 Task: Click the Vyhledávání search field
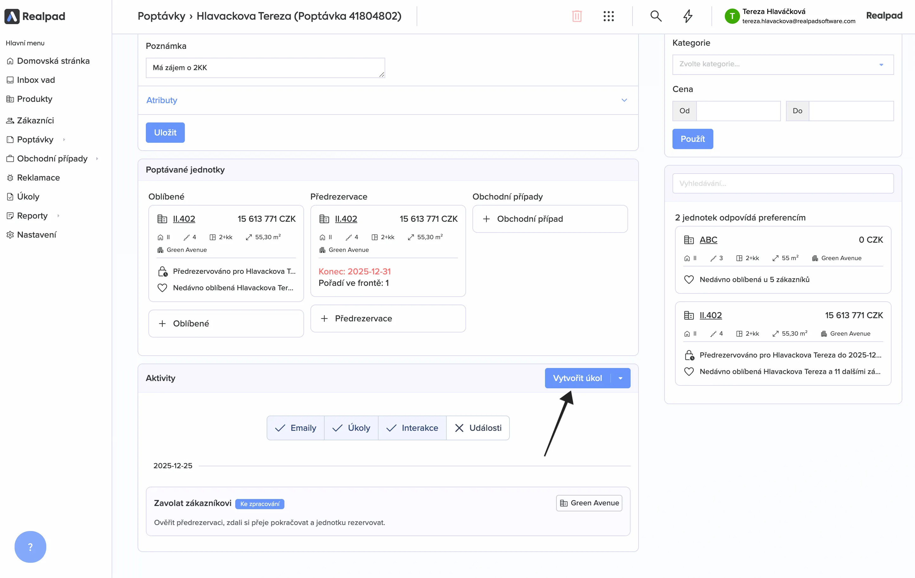(x=783, y=183)
